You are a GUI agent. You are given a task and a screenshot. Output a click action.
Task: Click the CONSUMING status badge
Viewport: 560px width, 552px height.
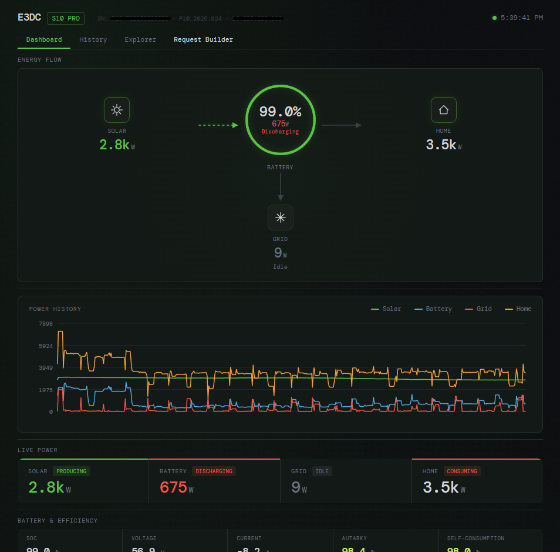[x=462, y=471]
